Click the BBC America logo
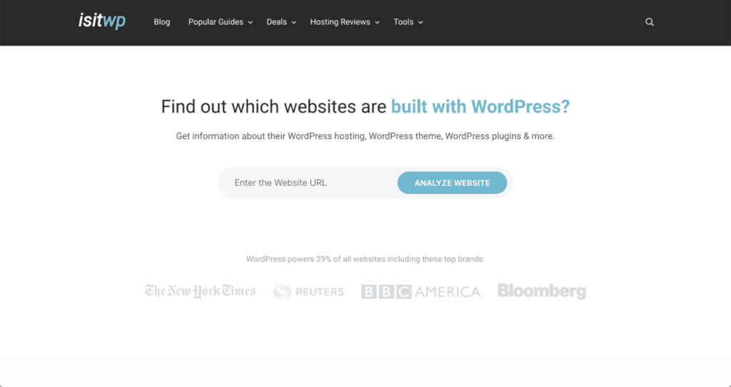The image size is (731, 387). coord(420,291)
